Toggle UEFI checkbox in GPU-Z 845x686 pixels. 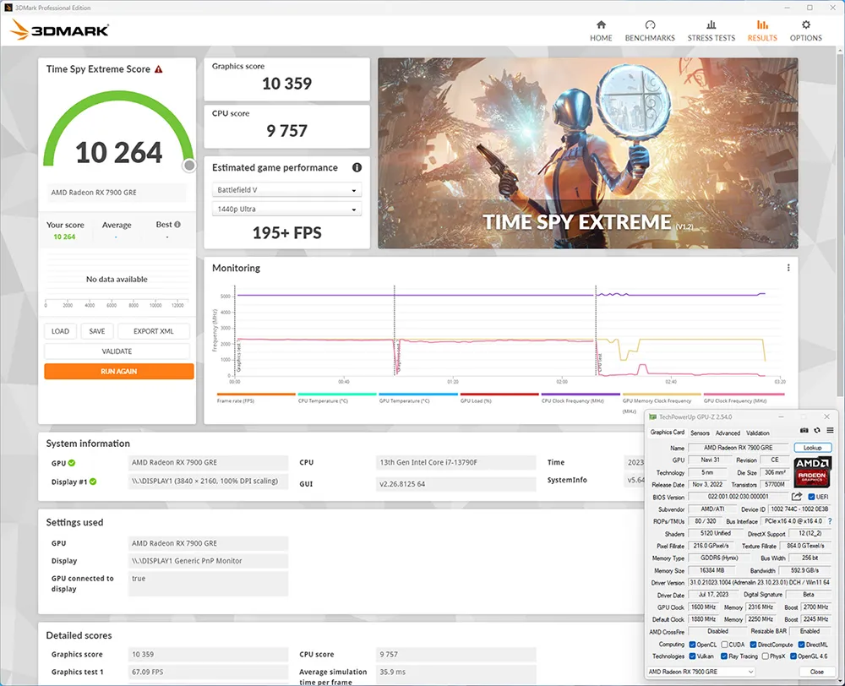pyautogui.click(x=811, y=497)
